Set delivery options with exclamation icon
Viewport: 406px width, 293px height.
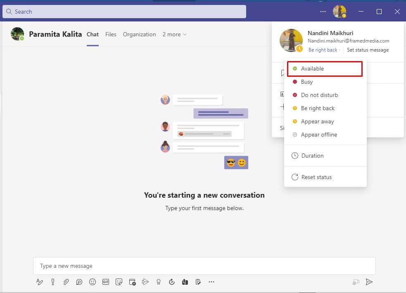[53, 282]
